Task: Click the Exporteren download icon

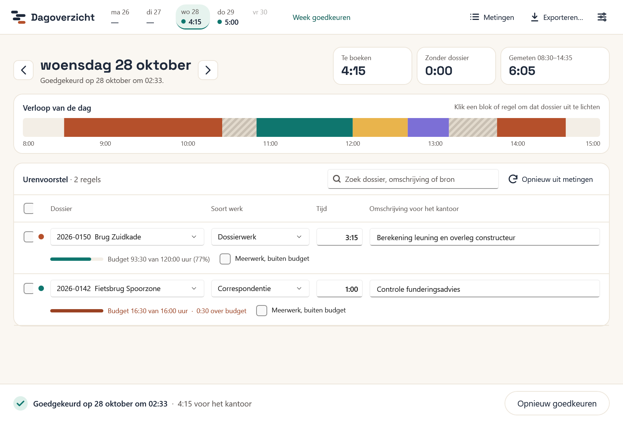Action: click(x=534, y=17)
